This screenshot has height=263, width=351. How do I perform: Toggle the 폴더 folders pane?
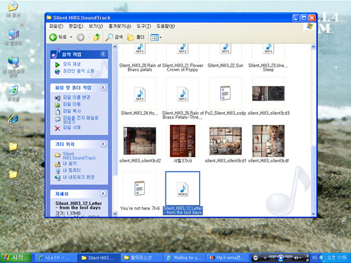(x=136, y=38)
